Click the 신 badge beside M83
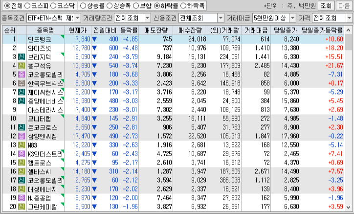This screenshot has height=214, width=354. 22,145
